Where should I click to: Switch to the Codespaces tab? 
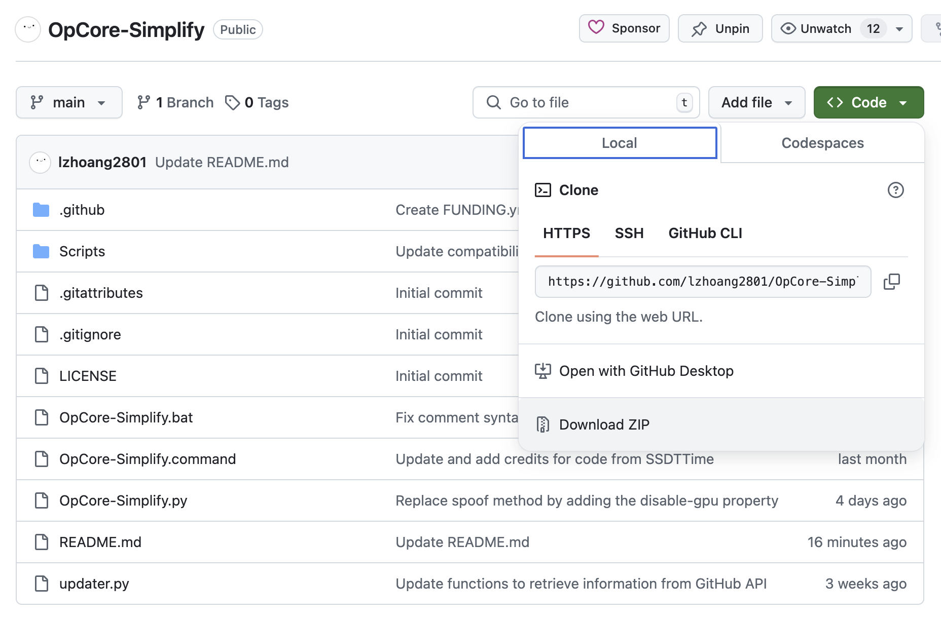point(822,143)
